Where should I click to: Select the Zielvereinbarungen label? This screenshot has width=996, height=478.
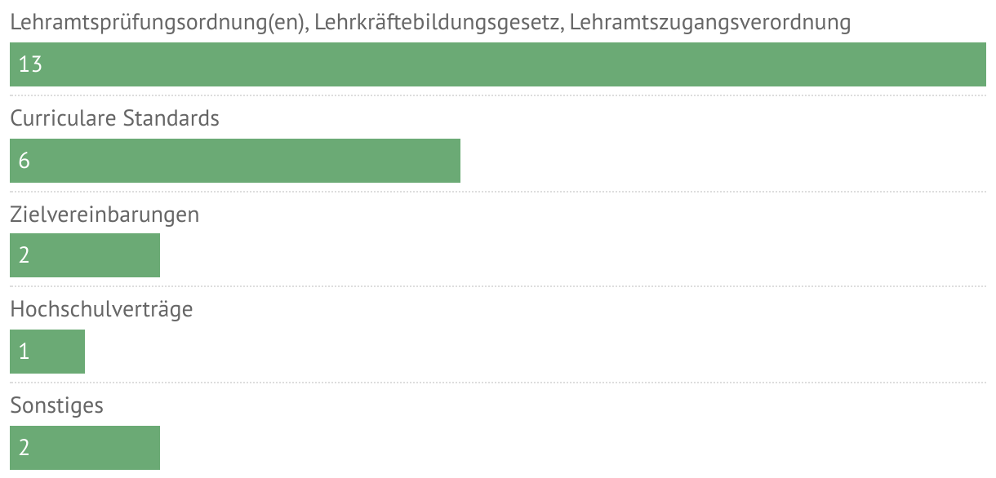[x=104, y=214]
